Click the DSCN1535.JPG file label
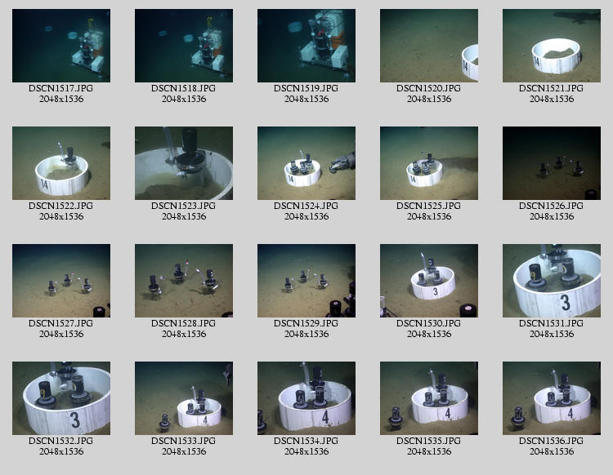Image resolution: width=613 pixels, height=475 pixels. click(429, 441)
